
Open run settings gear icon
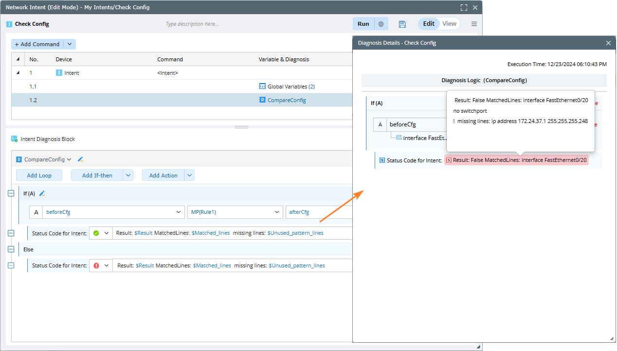[381, 24]
